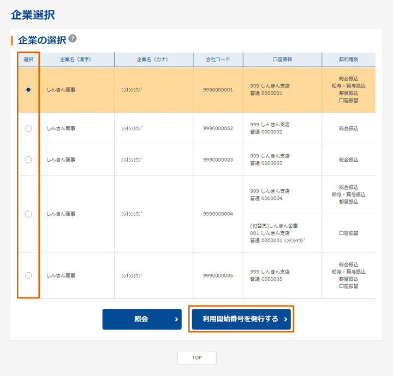Select radio button for company code 9990000003
The height and width of the screenshot is (376, 393).
(28, 160)
